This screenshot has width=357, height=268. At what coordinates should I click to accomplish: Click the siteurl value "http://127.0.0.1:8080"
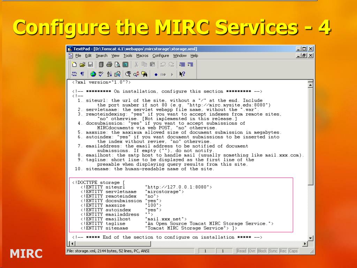177,187
